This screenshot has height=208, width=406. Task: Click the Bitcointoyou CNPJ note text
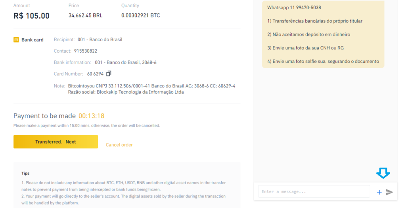(x=152, y=89)
